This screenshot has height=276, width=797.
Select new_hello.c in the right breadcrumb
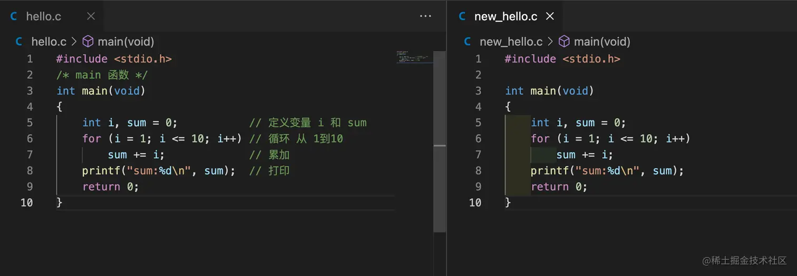[x=511, y=42]
